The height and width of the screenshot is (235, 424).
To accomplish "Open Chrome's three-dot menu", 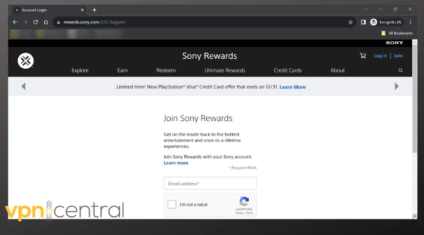I will pyautogui.click(x=410, y=22).
